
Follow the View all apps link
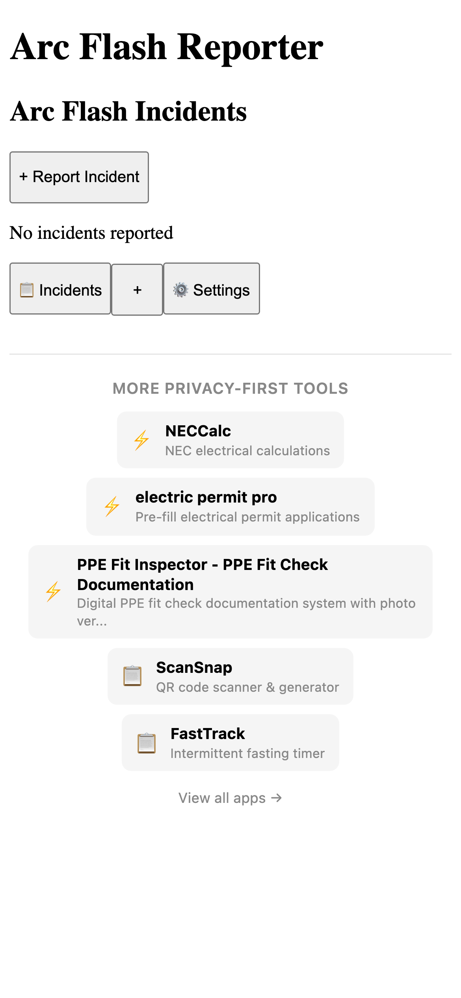pos(230,798)
